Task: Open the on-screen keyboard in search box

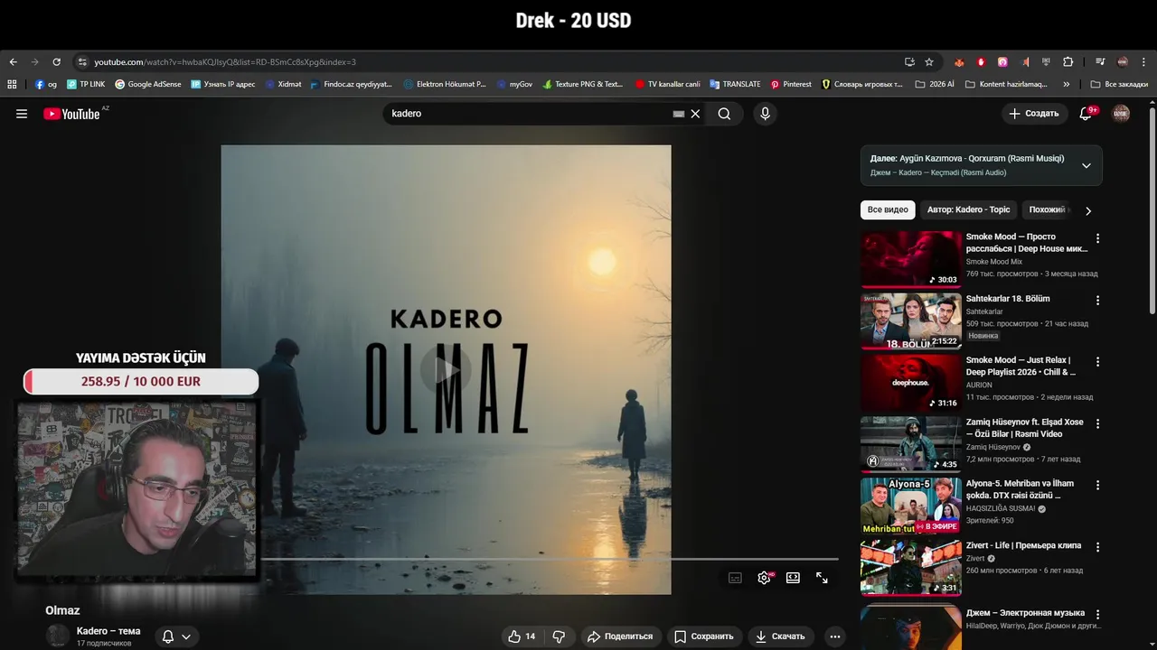Action: coord(679,114)
